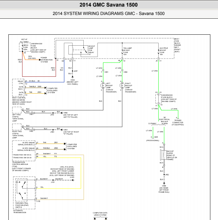Screen dimensions: 218x220
Task: Click the 'BODY CONTROL MODULE (BCM)' label
Action: coord(19,99)
